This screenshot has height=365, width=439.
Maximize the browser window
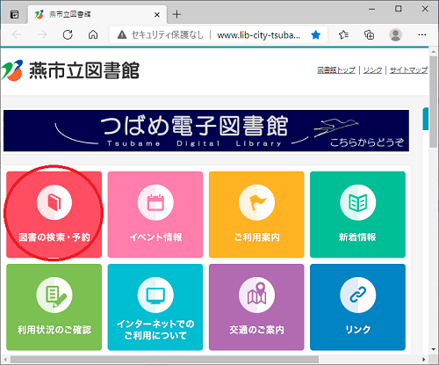399,9
